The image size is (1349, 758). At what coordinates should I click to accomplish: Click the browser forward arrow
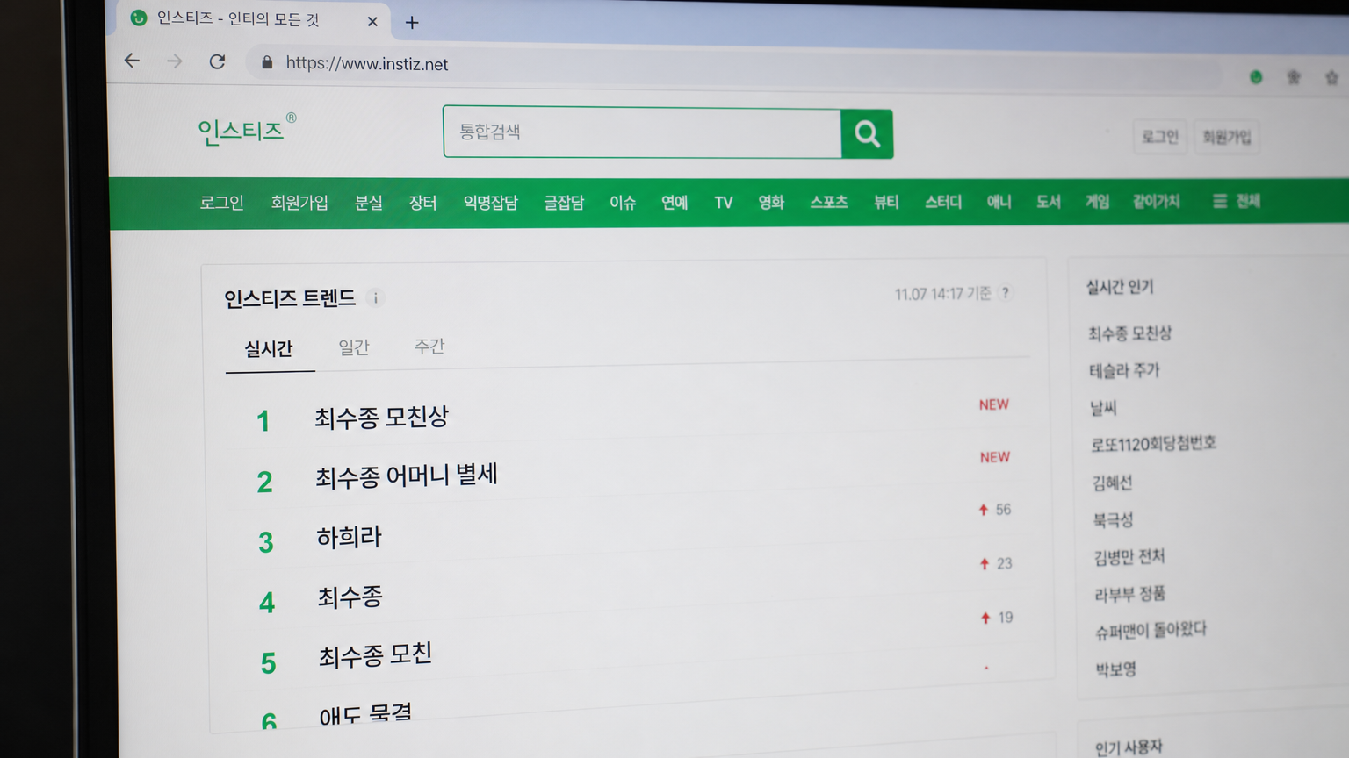175,61
